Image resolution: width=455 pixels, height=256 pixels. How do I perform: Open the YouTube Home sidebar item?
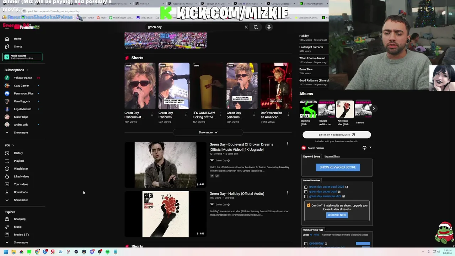click(22, 39)
